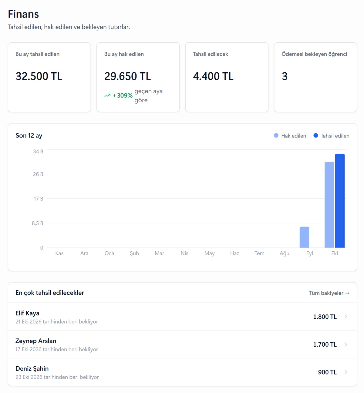Viewport: 364px width, 393px height.
Task: Click the green upward trend arrow icon
Action: pyautogui.click(x=107, y=96)
